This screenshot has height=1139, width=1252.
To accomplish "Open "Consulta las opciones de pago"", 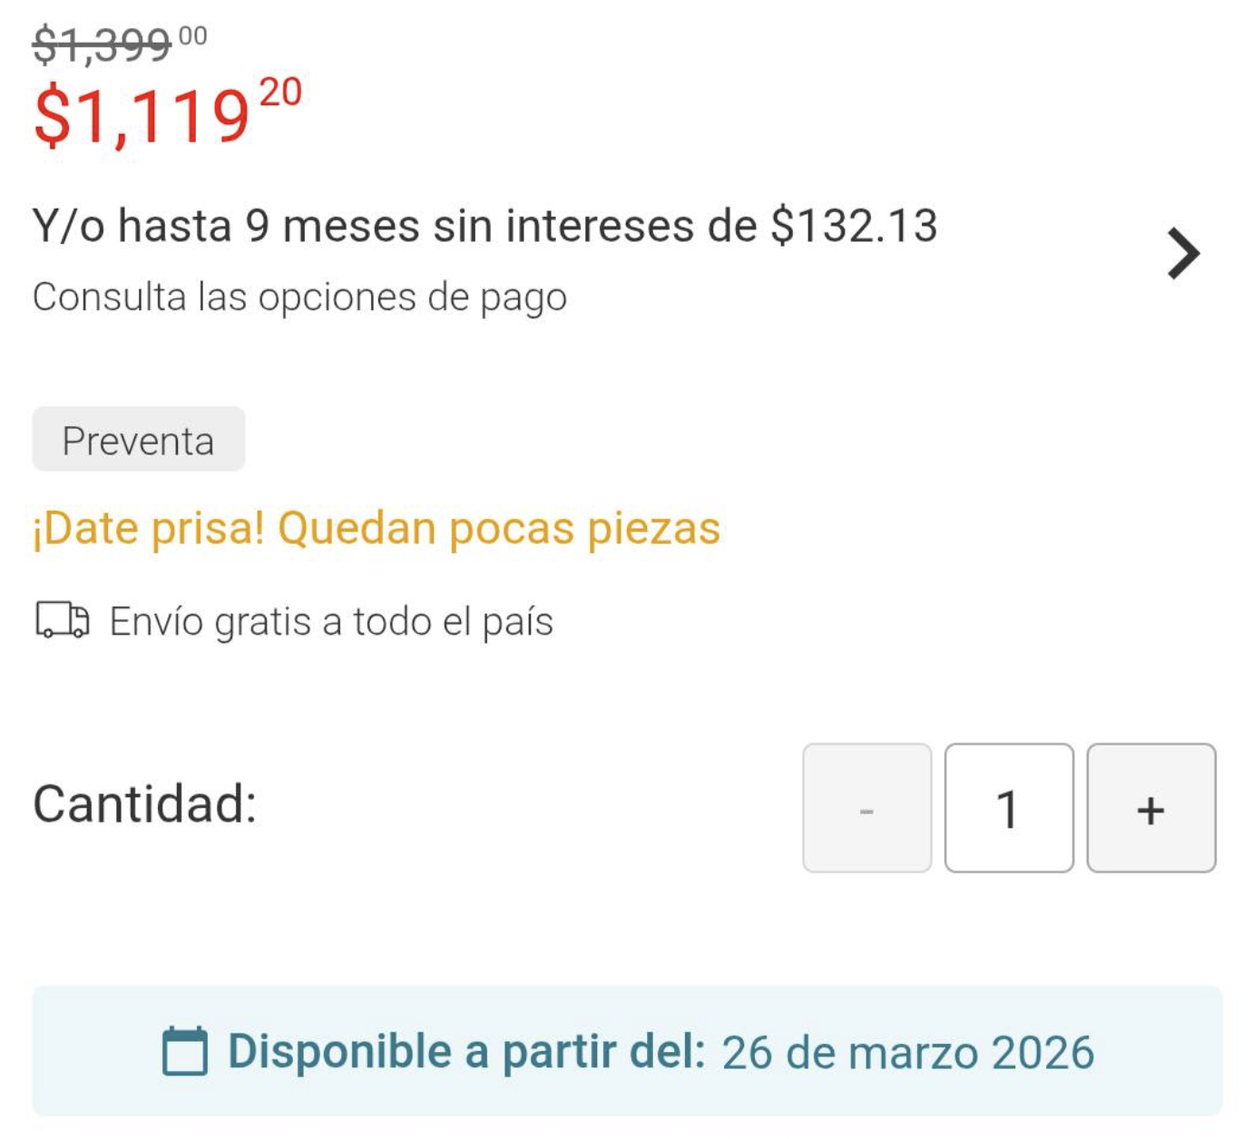I will coord(299,297).
